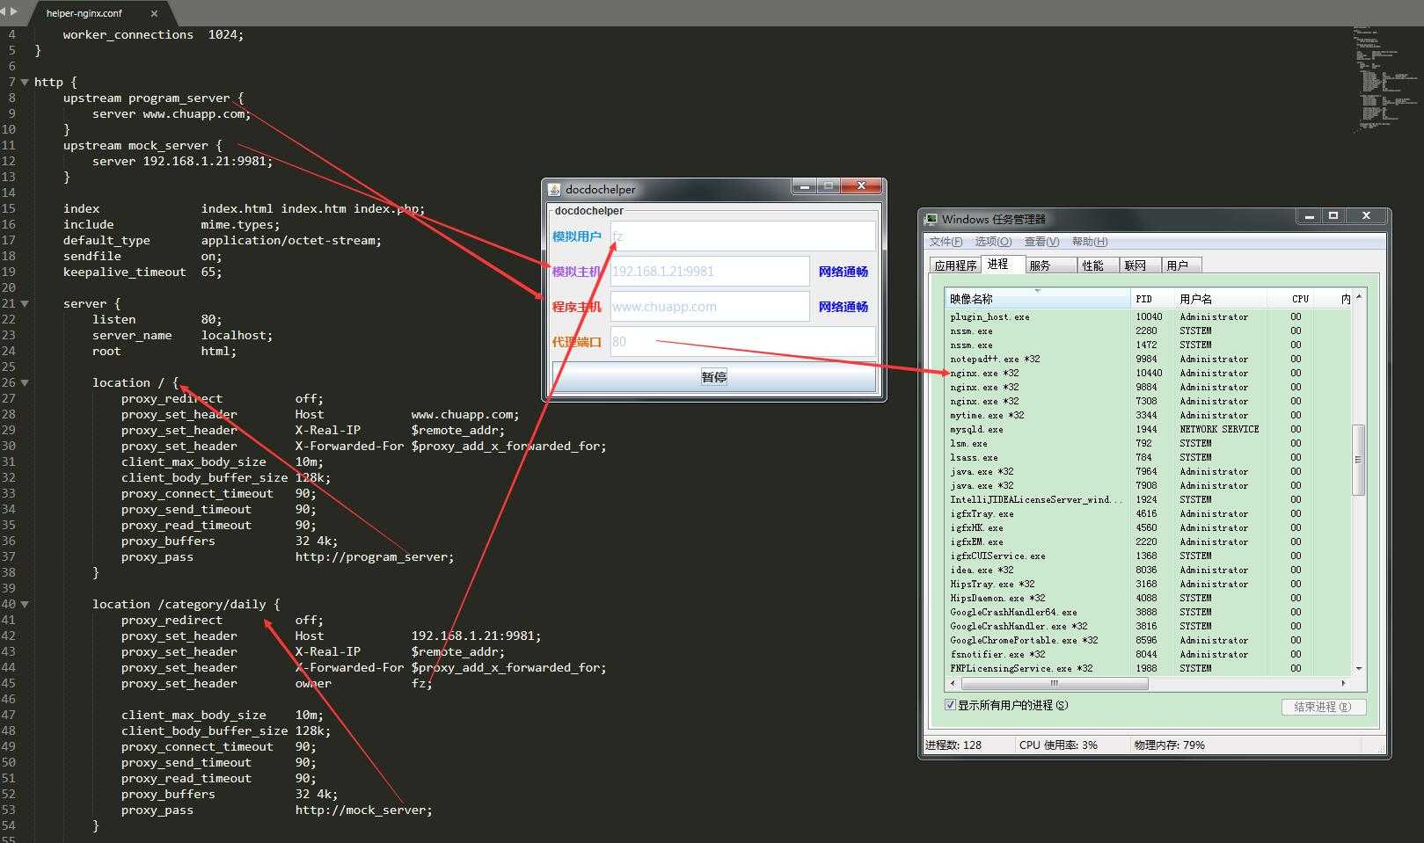This screenshot has height=843, width=1424.
Task: Click the 程序主机 input field
Action: click(709, 306)
